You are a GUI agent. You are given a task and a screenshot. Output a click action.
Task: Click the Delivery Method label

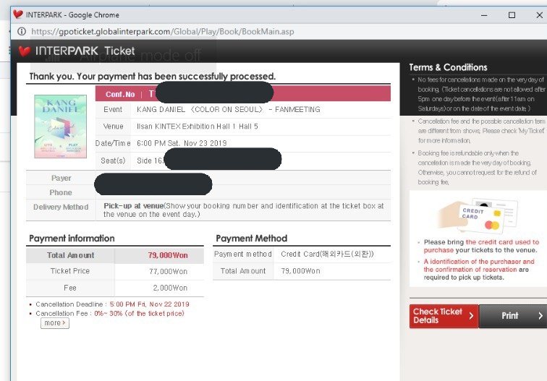61,207
